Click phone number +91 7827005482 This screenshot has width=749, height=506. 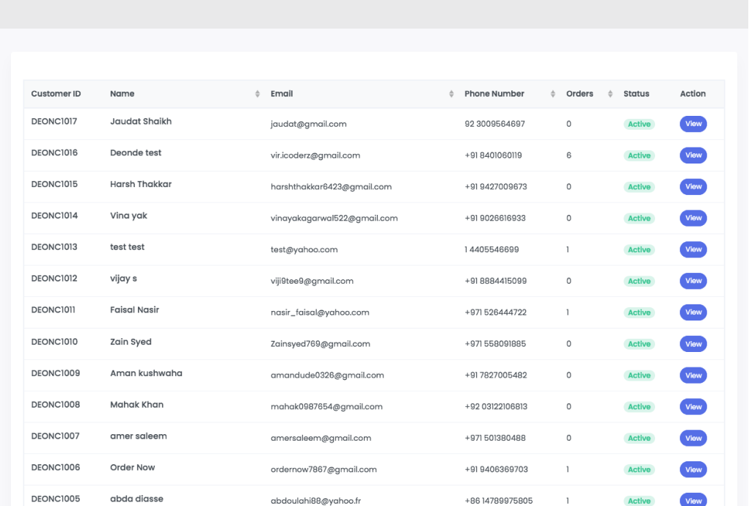(496, 375)
